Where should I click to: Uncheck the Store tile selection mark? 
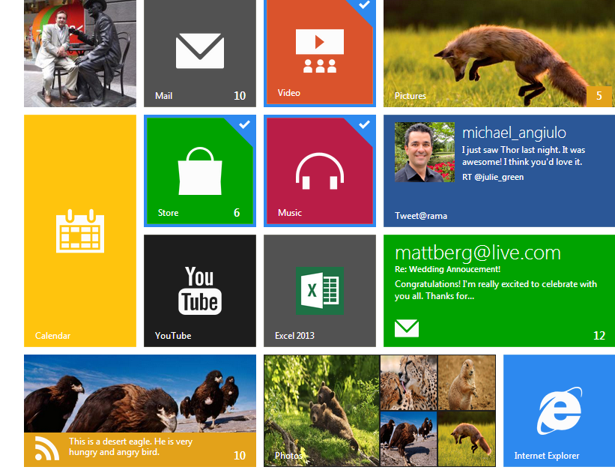(x=244, y=124)
